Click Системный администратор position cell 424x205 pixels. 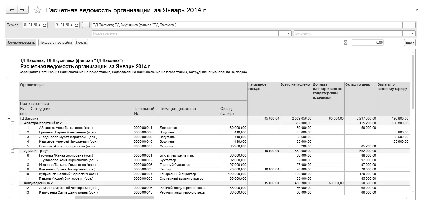point(189,178)
